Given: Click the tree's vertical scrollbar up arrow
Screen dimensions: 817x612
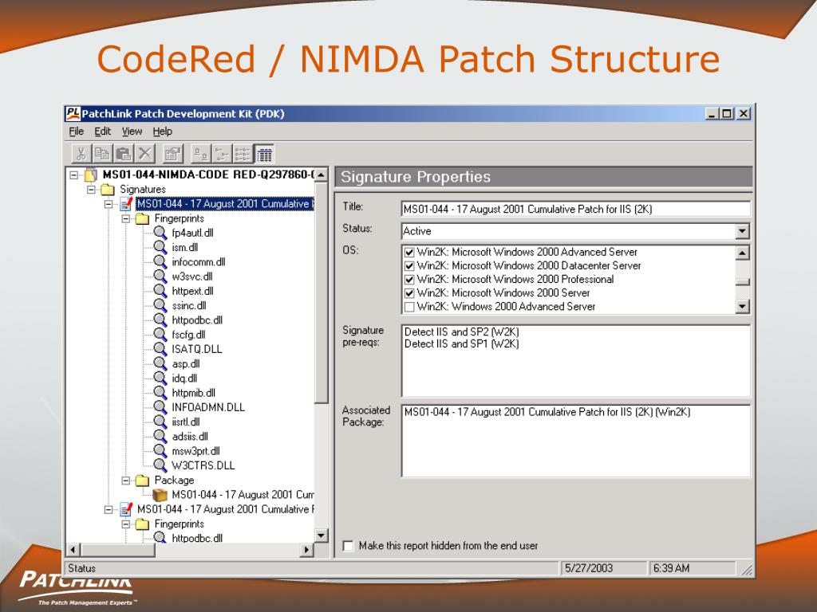Looking at the screenshot, I should click(x=321, y=175).
